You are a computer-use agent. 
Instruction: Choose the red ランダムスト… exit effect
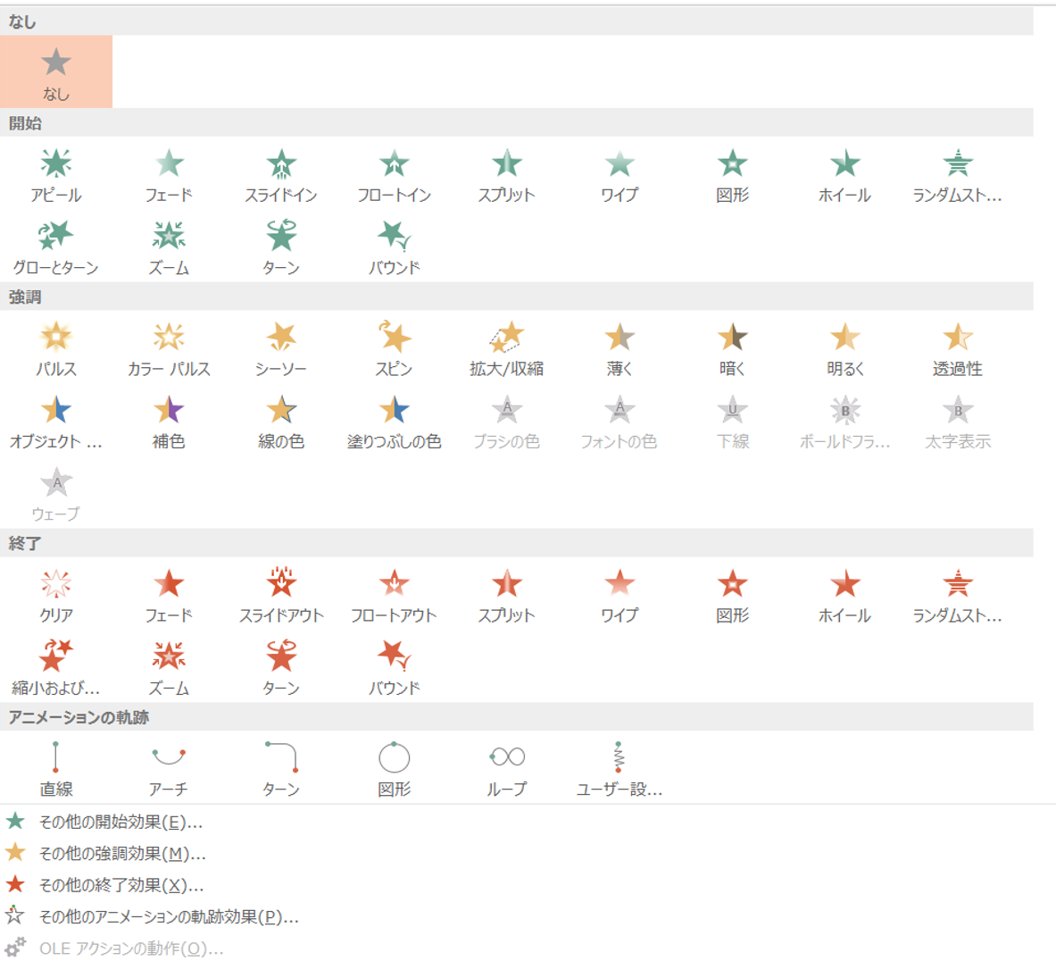[957, 597]
